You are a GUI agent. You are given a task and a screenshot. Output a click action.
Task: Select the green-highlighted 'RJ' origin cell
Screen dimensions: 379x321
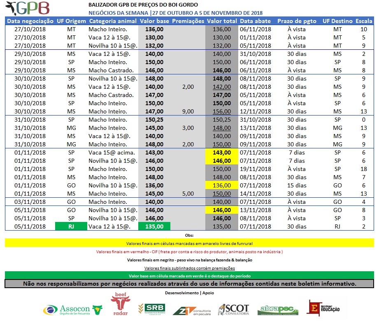click(x=71, y=226)
